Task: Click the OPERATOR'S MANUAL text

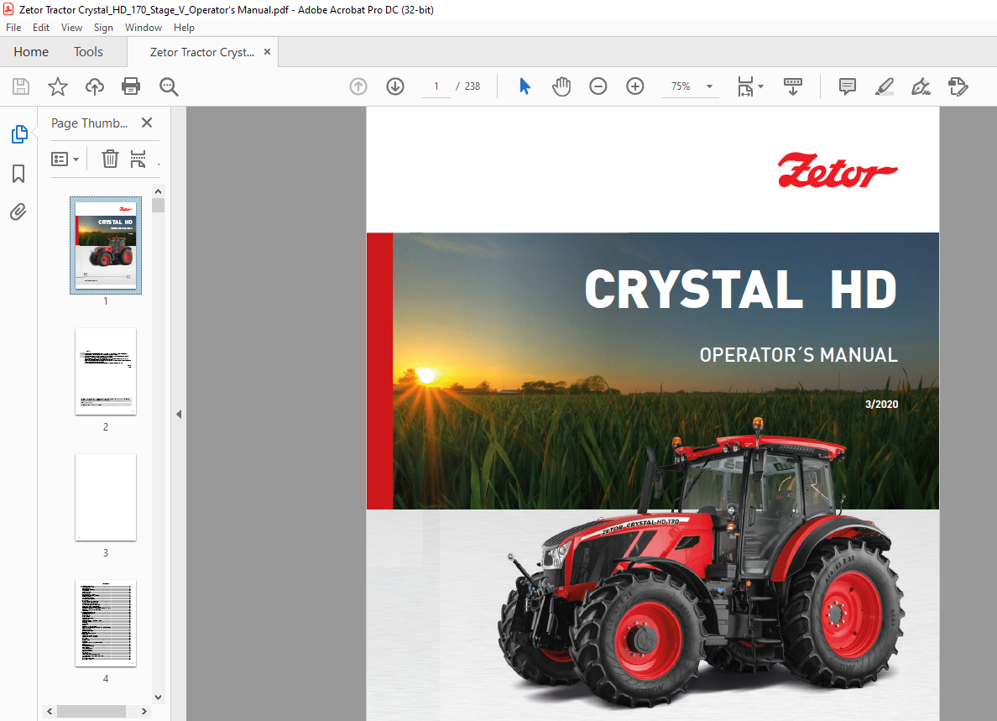Action: pyautogui.click(x=799, y=355)
